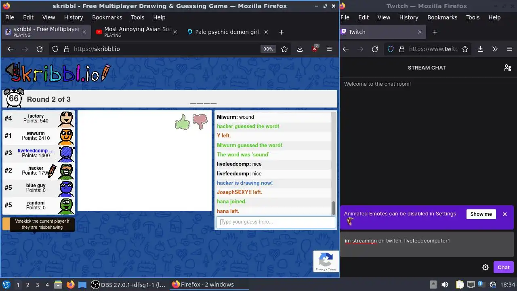The image size is (517, 291).
Task: Open the hamburger menu in skribbl window
Action: coord(329,49)
